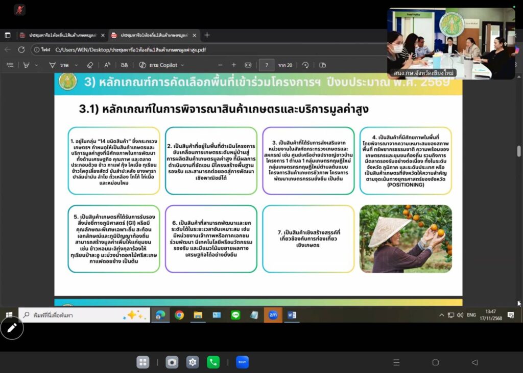Image resolution: width=523 pixels, height=373 pixels.
Task: Zoom in with the plus icon
Action: 234,65
